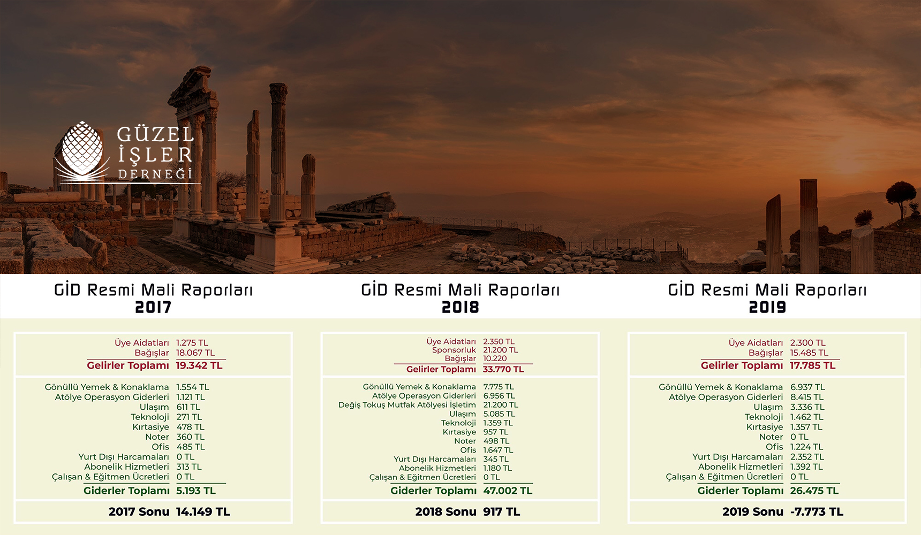Select the 2018 Gönüllü Yemek value '7.775 TL'

[x=499, y=387]
